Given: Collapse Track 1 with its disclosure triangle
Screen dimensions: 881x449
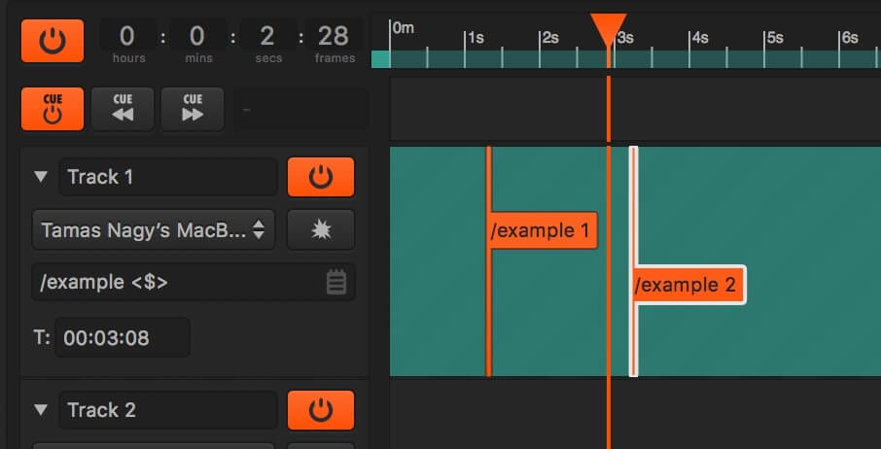Looking at the screenshot, I should point(41,177).
